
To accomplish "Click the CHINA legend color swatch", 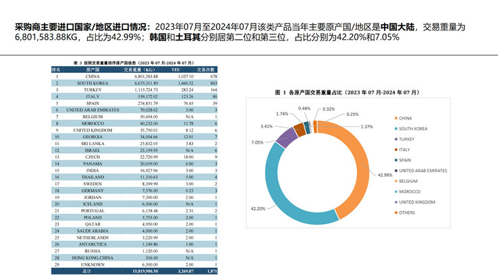I will (394, 118).
